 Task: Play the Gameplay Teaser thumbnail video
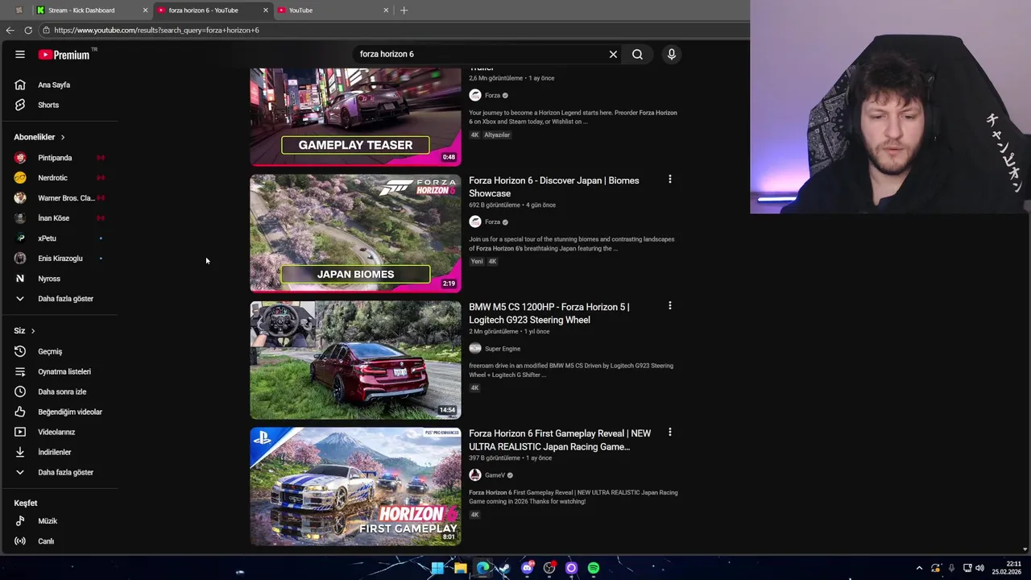click(355, 117)
